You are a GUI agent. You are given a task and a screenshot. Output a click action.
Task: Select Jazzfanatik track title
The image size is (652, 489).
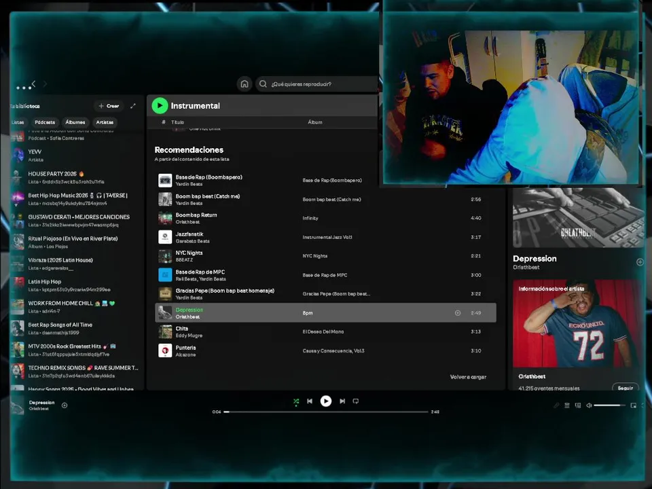(189, 234)
